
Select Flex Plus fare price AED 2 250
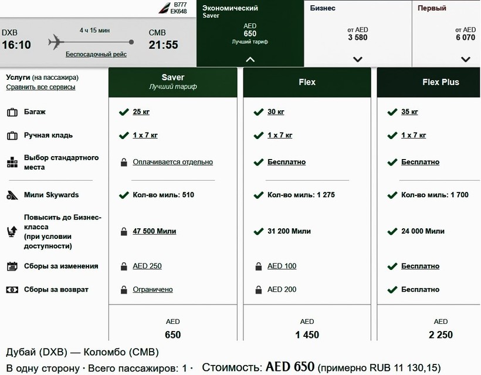(x=441, y=329)
